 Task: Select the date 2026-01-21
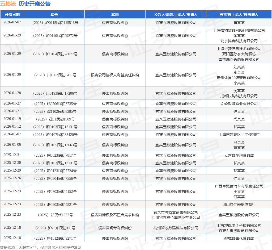coord(12,111)
